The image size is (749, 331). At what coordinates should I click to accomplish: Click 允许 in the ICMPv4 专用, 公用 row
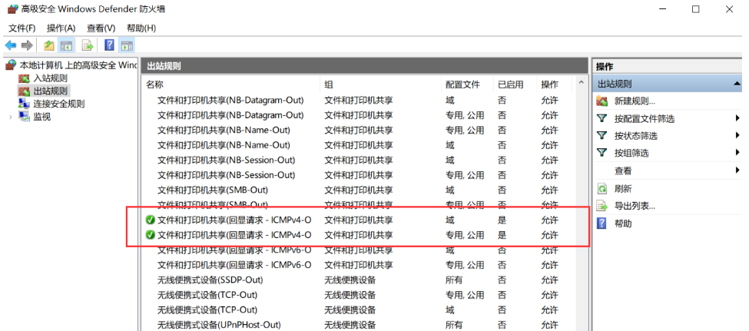(549, 235)
